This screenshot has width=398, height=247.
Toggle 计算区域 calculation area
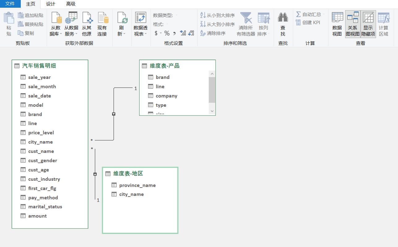click(x=383, y=24)
